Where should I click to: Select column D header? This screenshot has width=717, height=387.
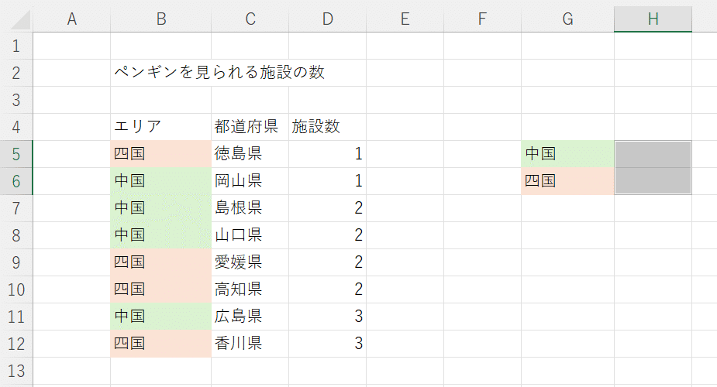pos(327,19)
